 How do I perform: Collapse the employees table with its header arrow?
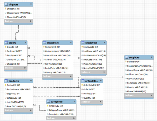(104, 43)
